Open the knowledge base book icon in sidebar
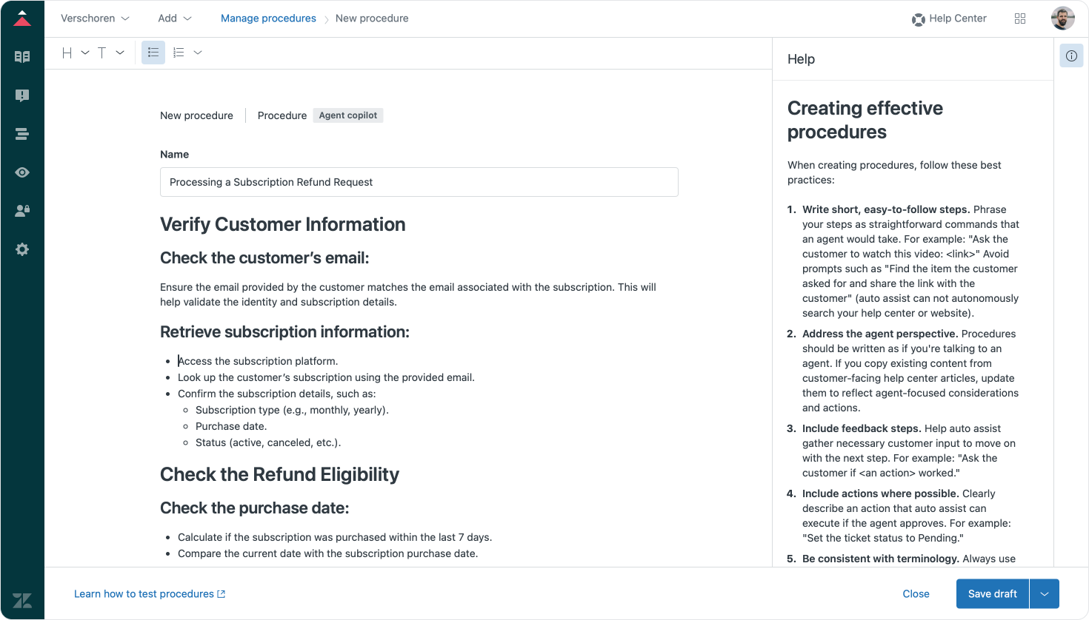Image resolution: width=1089 pixels, height=620 pixels. pyautogui.click(x=22, y=57)
